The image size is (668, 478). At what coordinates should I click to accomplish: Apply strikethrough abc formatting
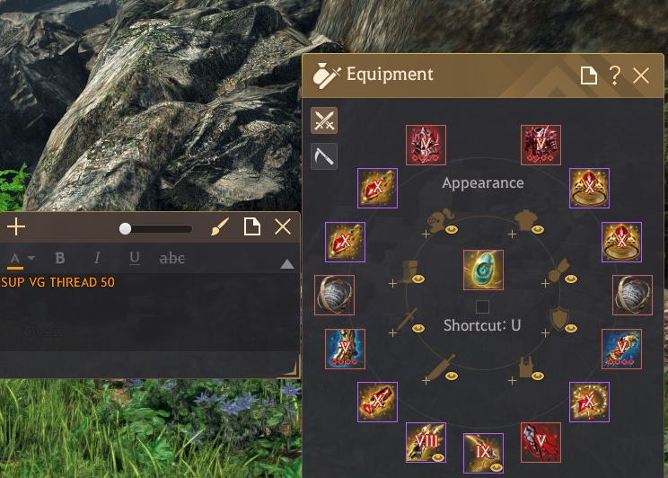172,258
